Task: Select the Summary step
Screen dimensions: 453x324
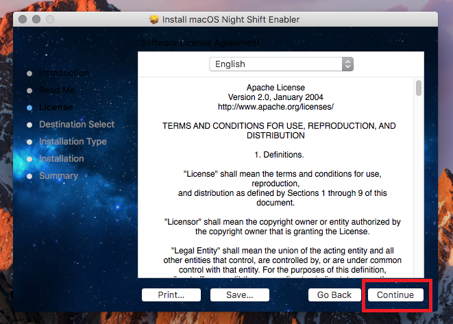Action: click(x=59, y=176)
